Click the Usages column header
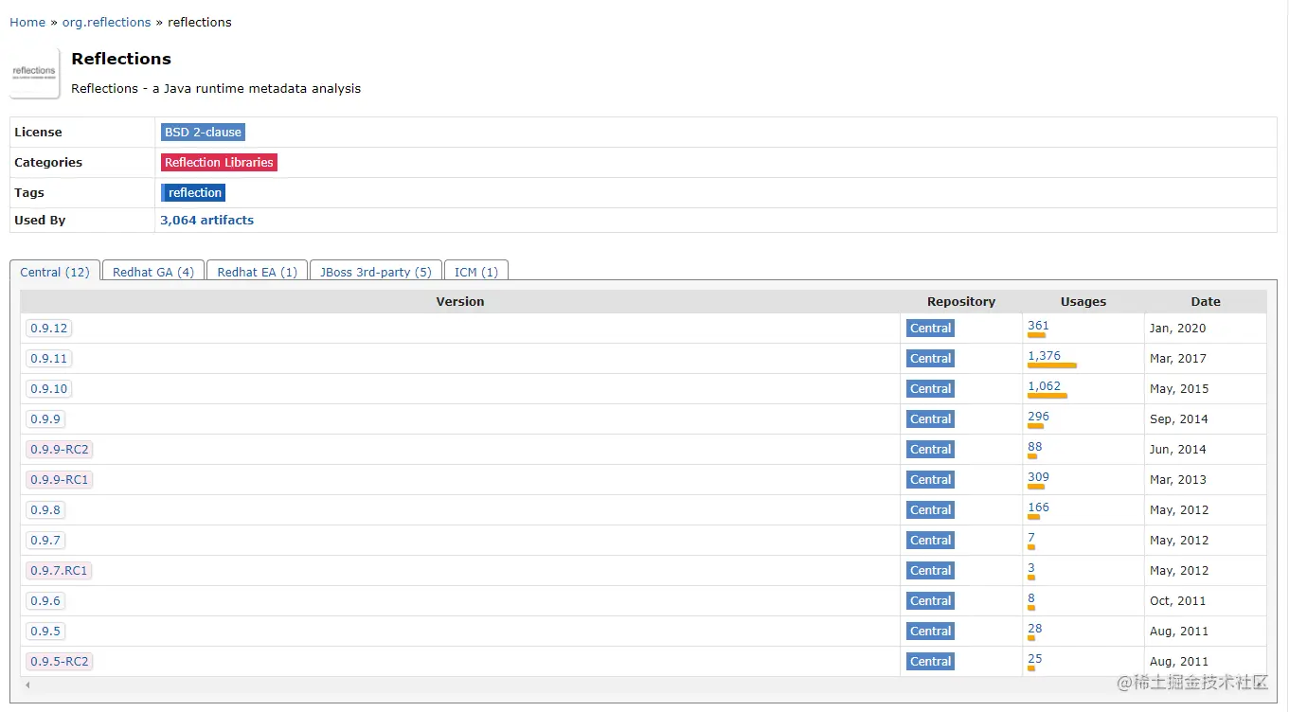 [1083, 302]
